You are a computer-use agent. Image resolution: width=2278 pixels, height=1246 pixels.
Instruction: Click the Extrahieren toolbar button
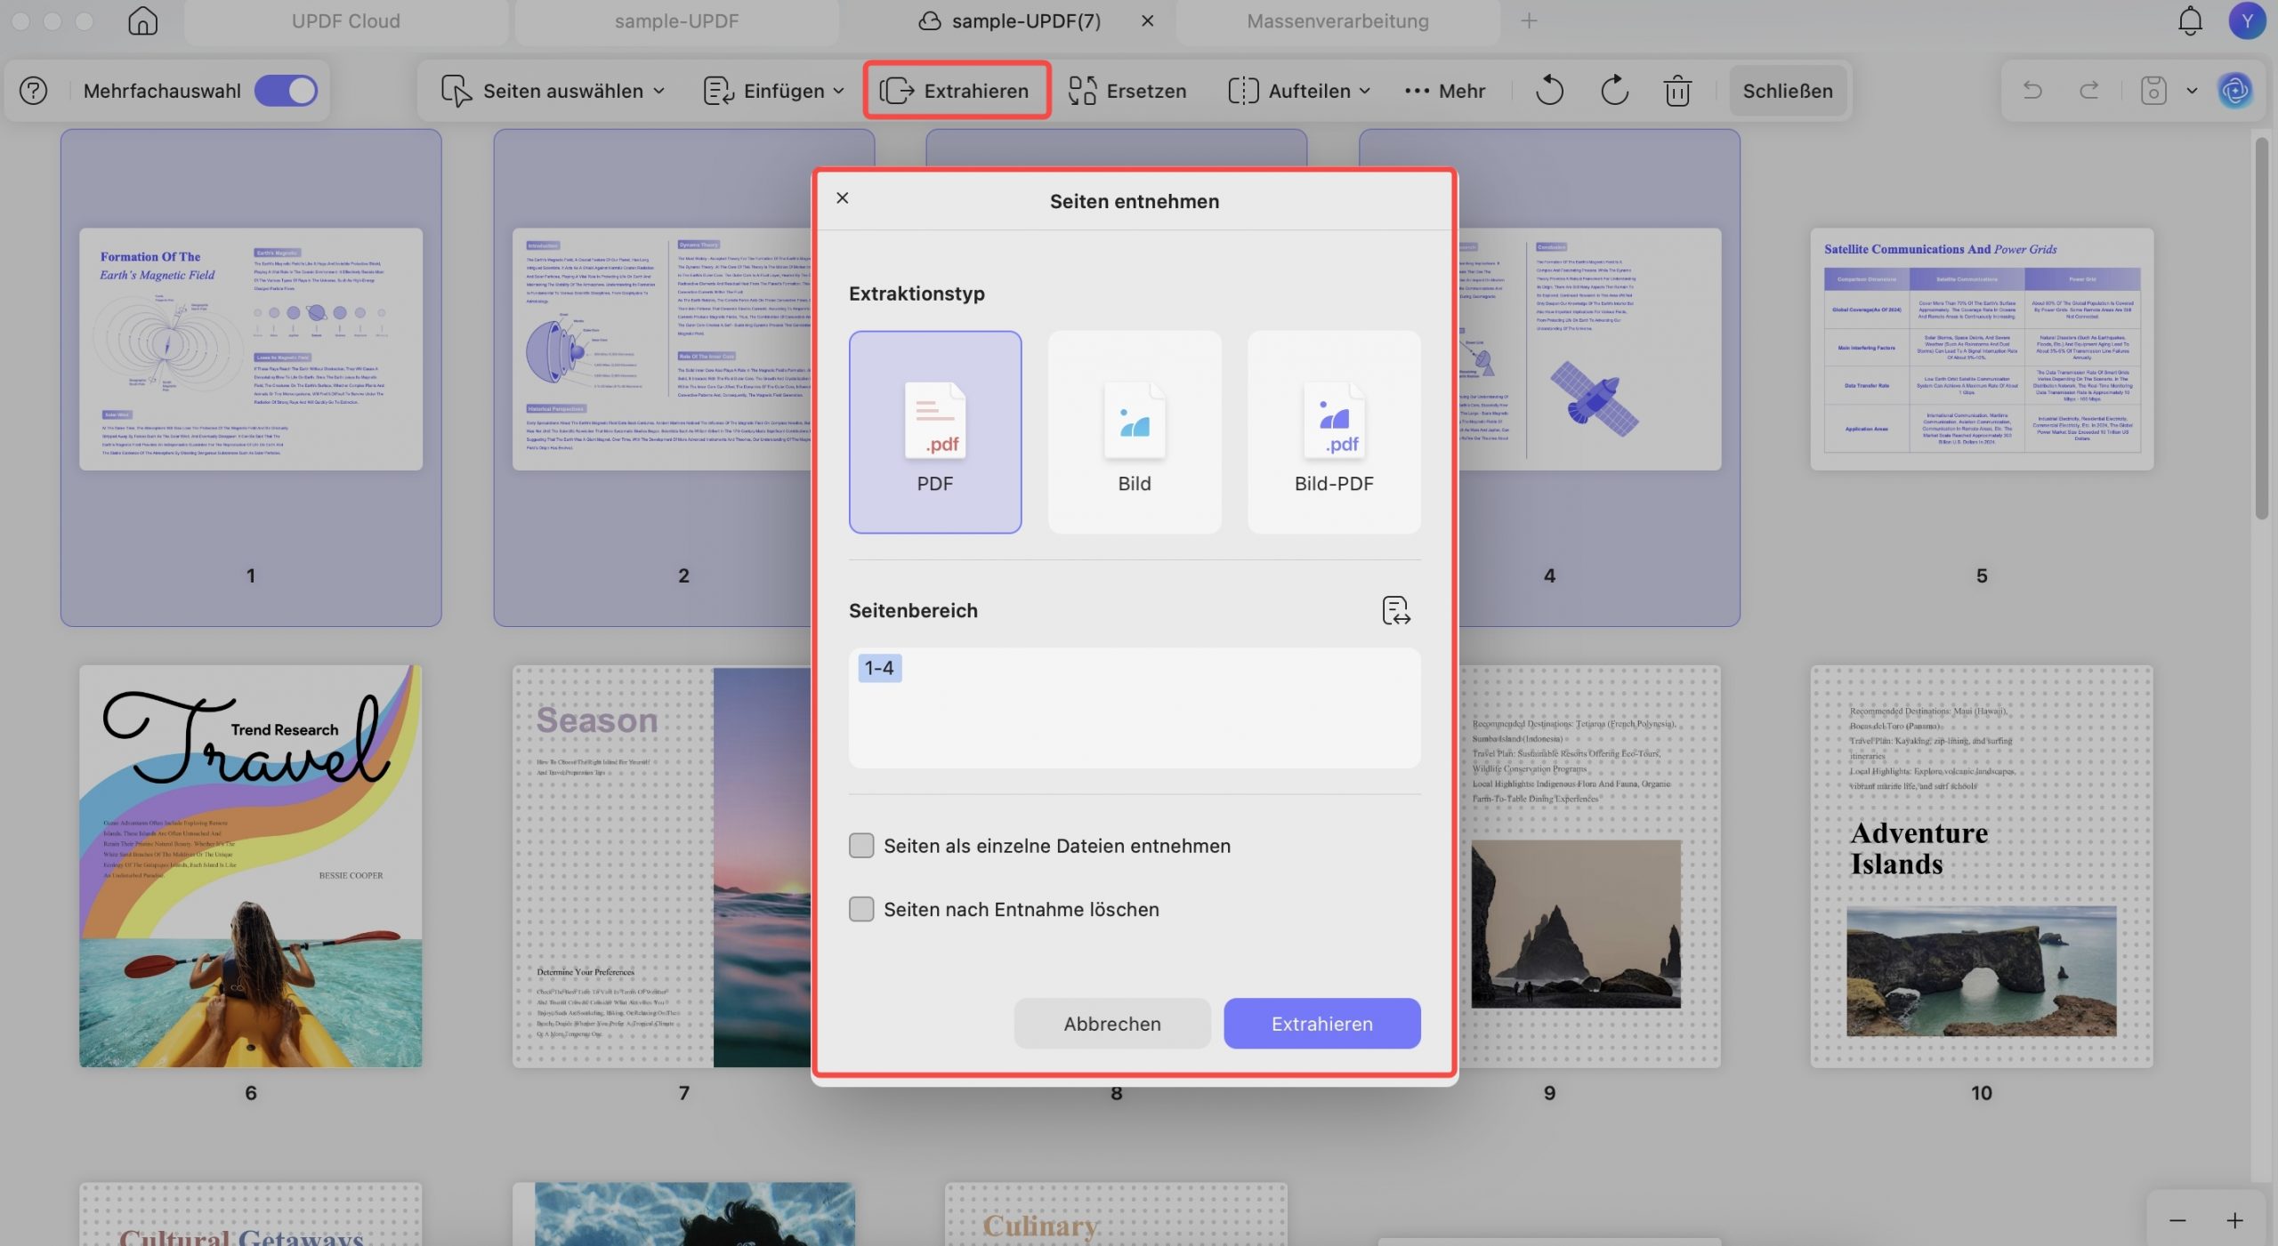[x=957, y=91]
